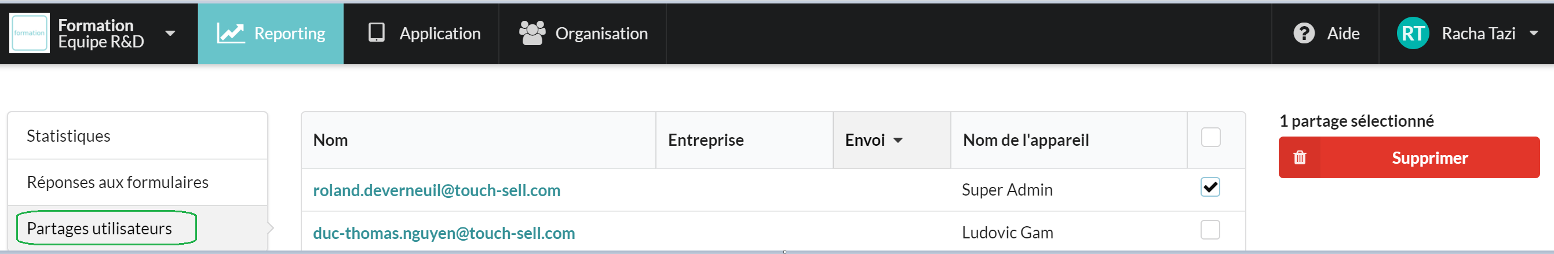Click the trash icon on Supprimer
The width and height of the screenshot is (1554, 254).
[x=1300, y=158]
